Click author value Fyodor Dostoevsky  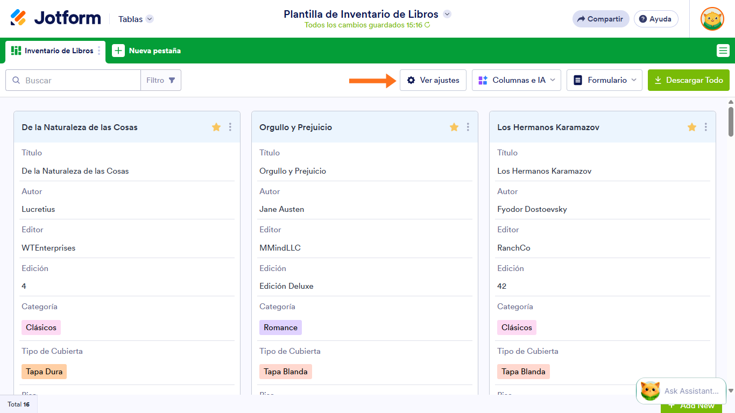[x=532, y=209]
